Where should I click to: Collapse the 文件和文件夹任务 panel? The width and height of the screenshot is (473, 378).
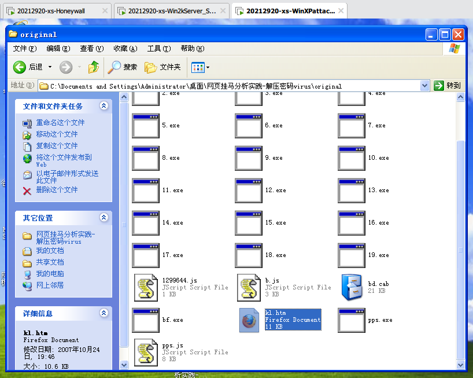point(104,106)
